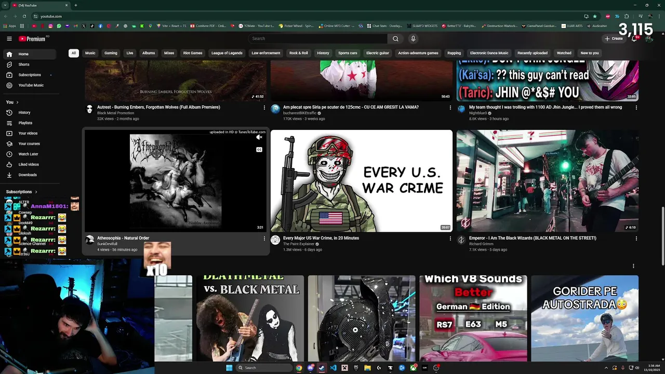Open Chrome from the taskbar
Viewport: 665px width, 374px height.
pyautogui.click(x=299, y=368)
